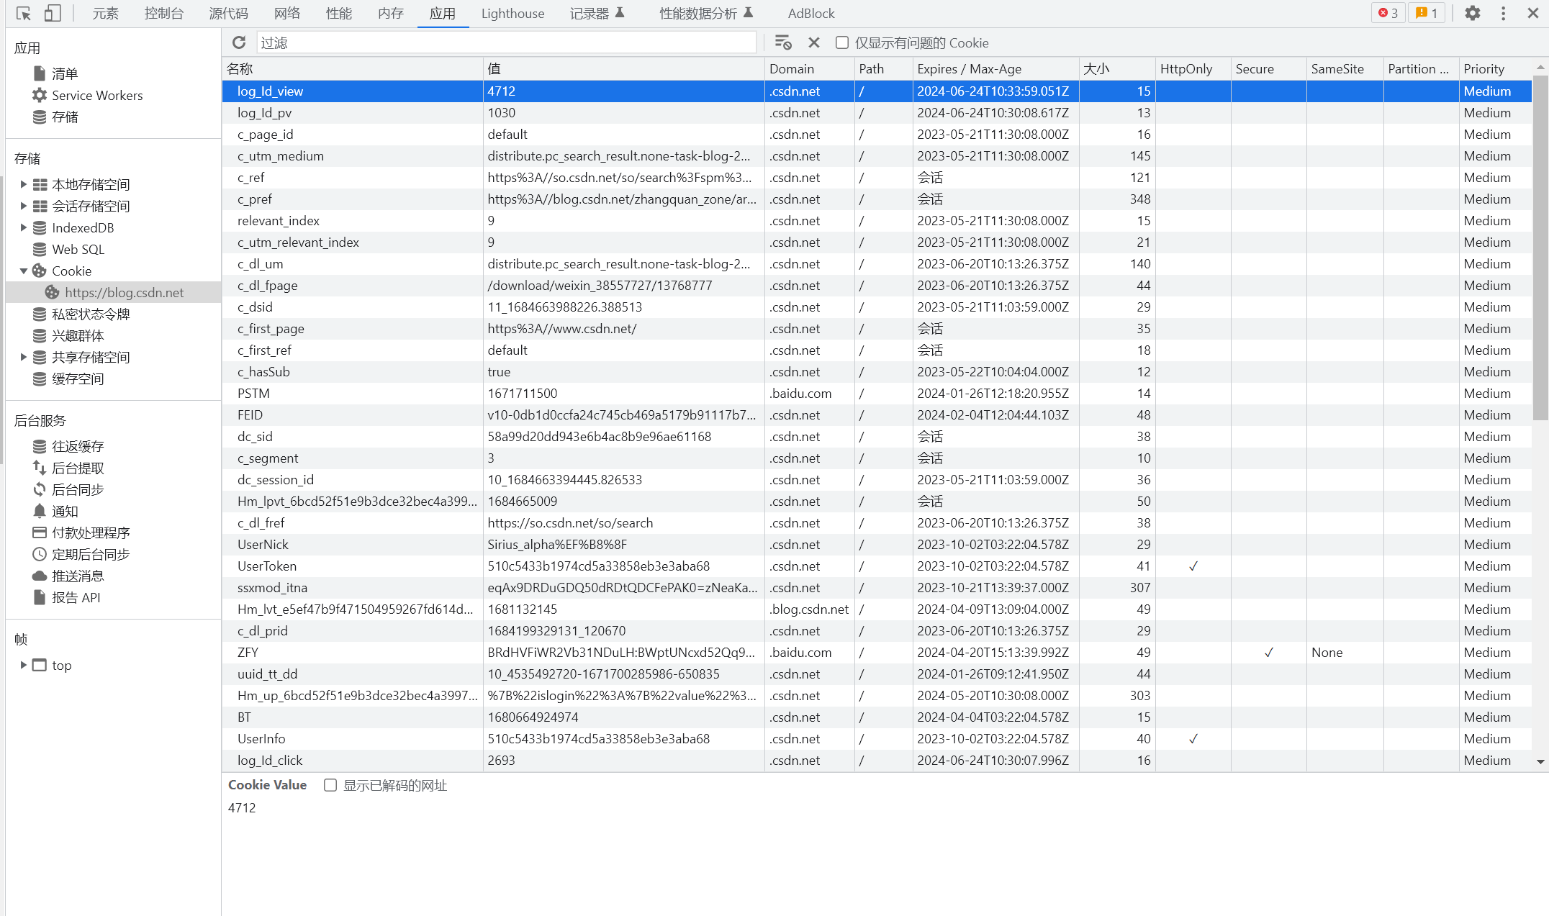Click the red errors count badge
This screenshot has width=1549, height=916.
[1387, 13]
